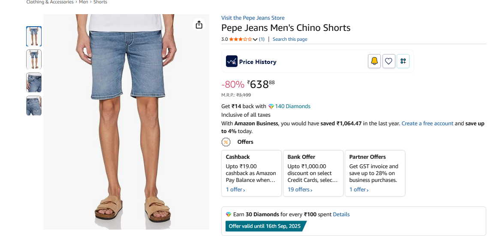Click the star rating icons
Viewport: 494px width, 236px height.
pos(240,39)
